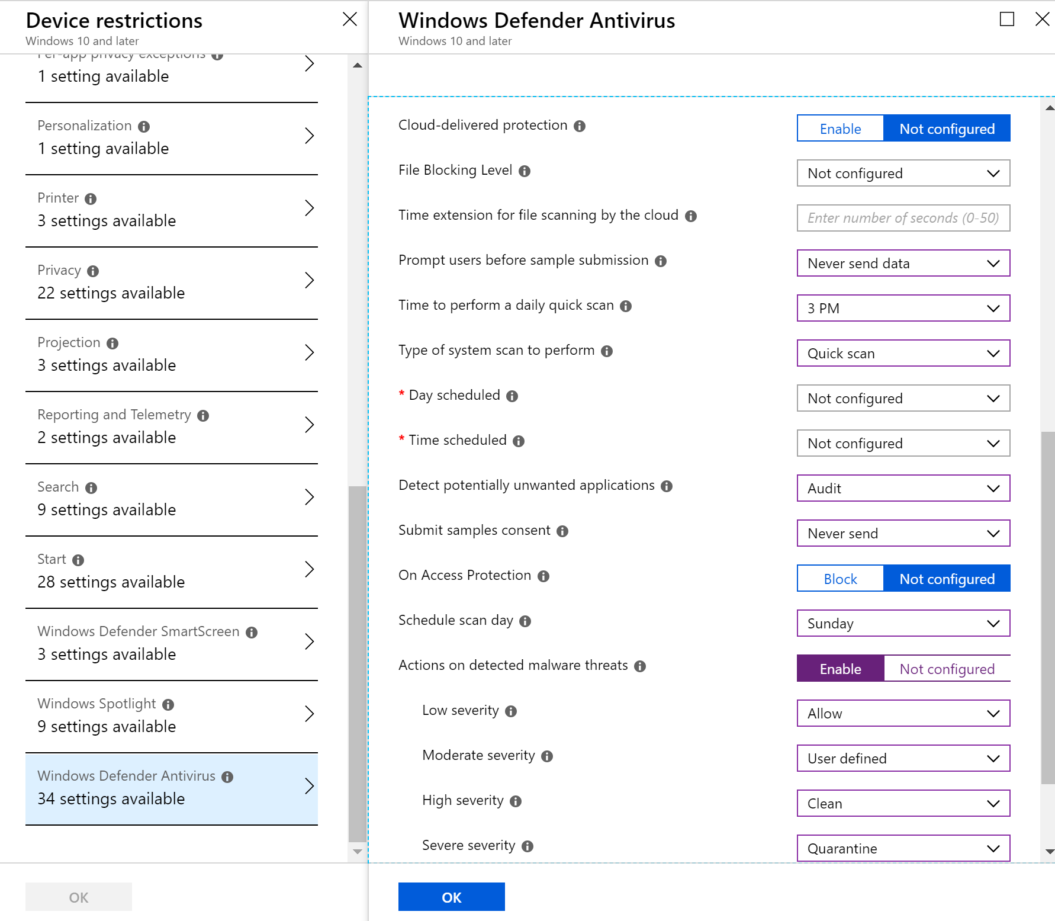Set On Access Protection to Not configured

pos(947,579)
